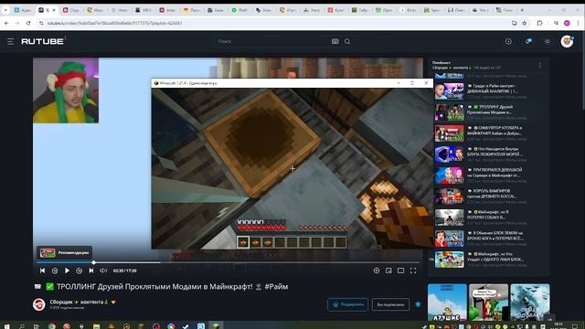Image resolution: width=585 pixels, height=329 pixels.
Task: Open the channel avatar below the video
Action: [x=38, y=304]
